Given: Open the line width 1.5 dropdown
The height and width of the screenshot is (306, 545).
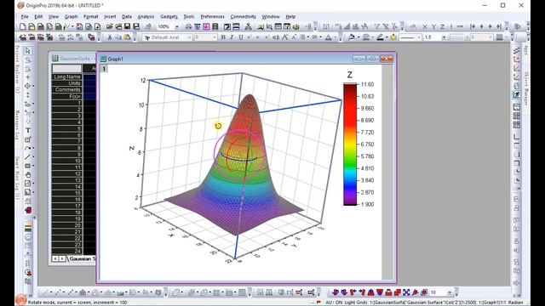Looking at the screenshot, I should tap(444, 37).
